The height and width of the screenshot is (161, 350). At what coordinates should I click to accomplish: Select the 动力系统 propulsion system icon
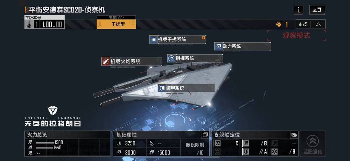point(218,46)
